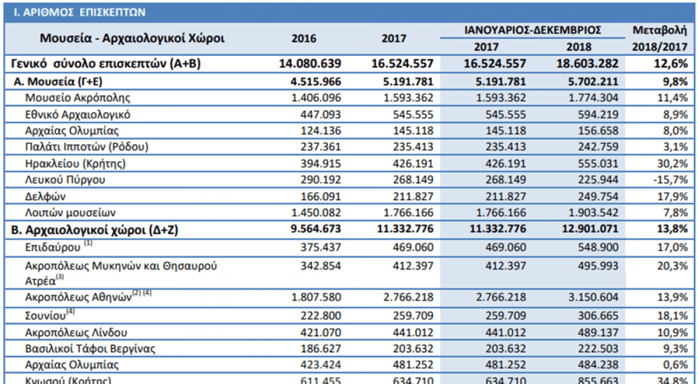Viewport: 698px width, 384px height.
Task: Select the 'Παλάτι Ιπποτών (Ρόδου)' row label
Action: point(87,147)
